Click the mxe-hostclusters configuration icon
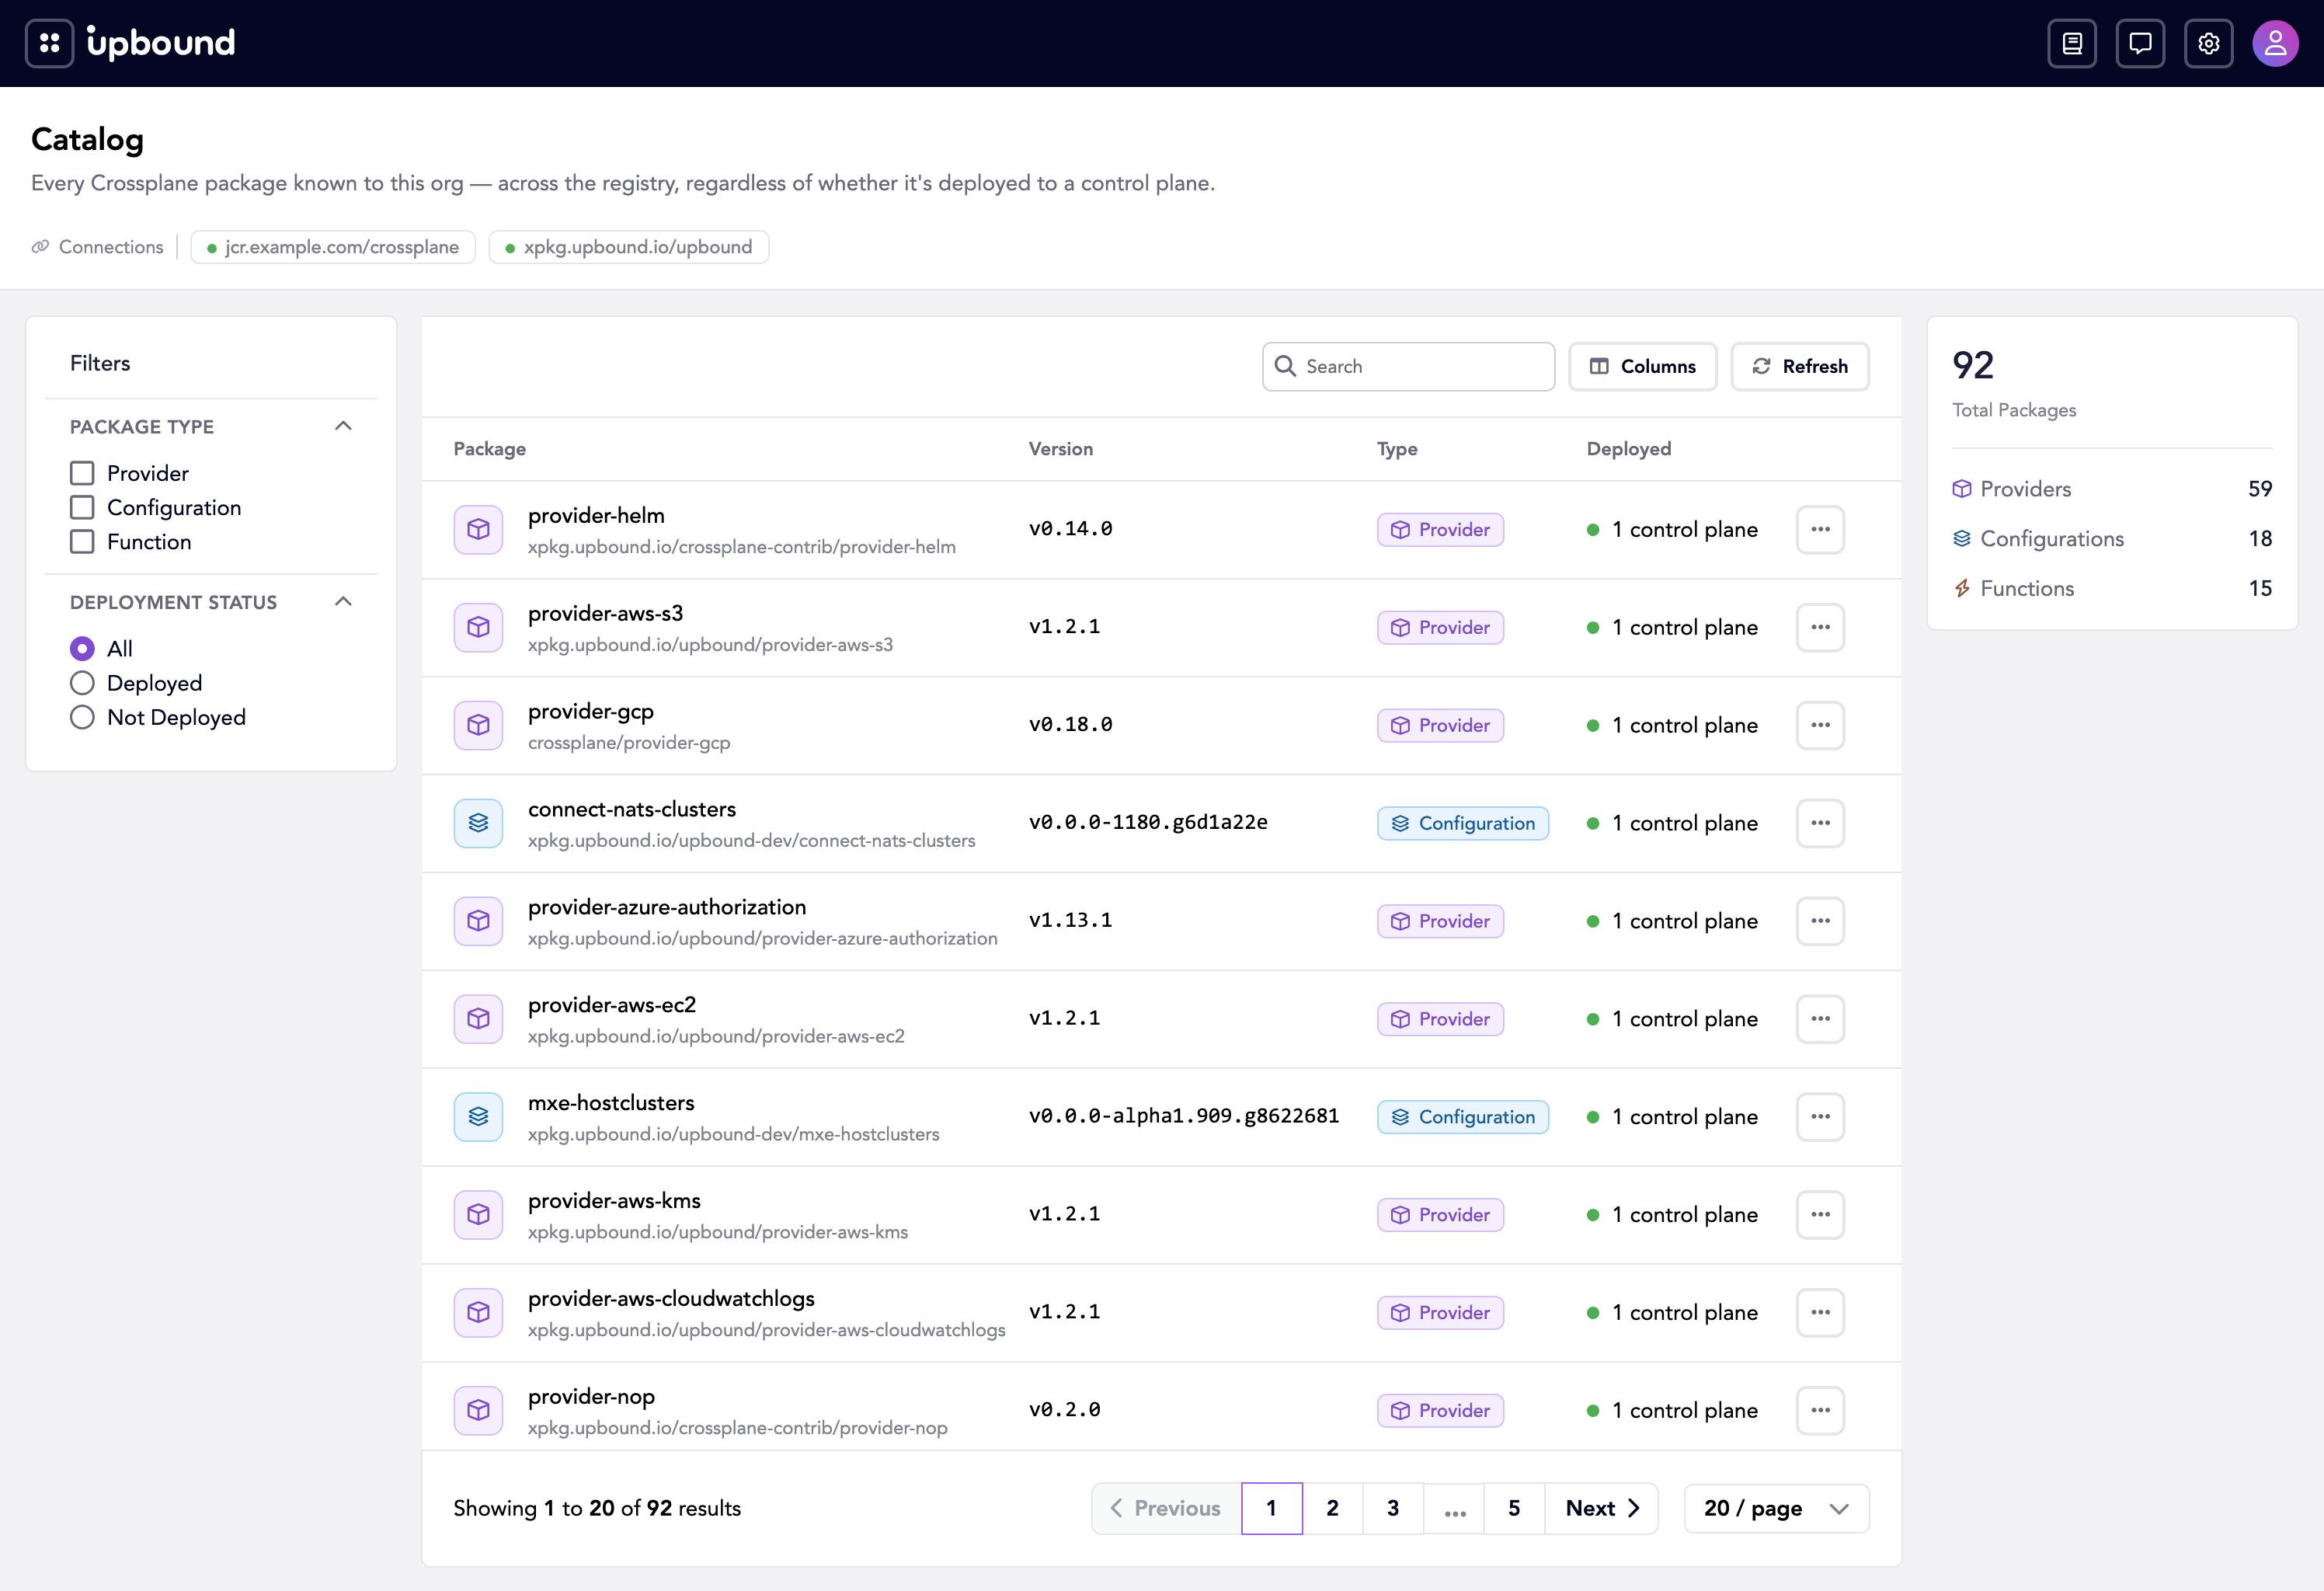Screen dimensions: 2324x1591 tap(478, 1117)
